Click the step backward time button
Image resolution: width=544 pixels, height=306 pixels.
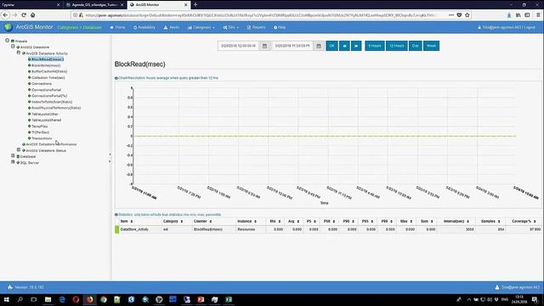344,46
